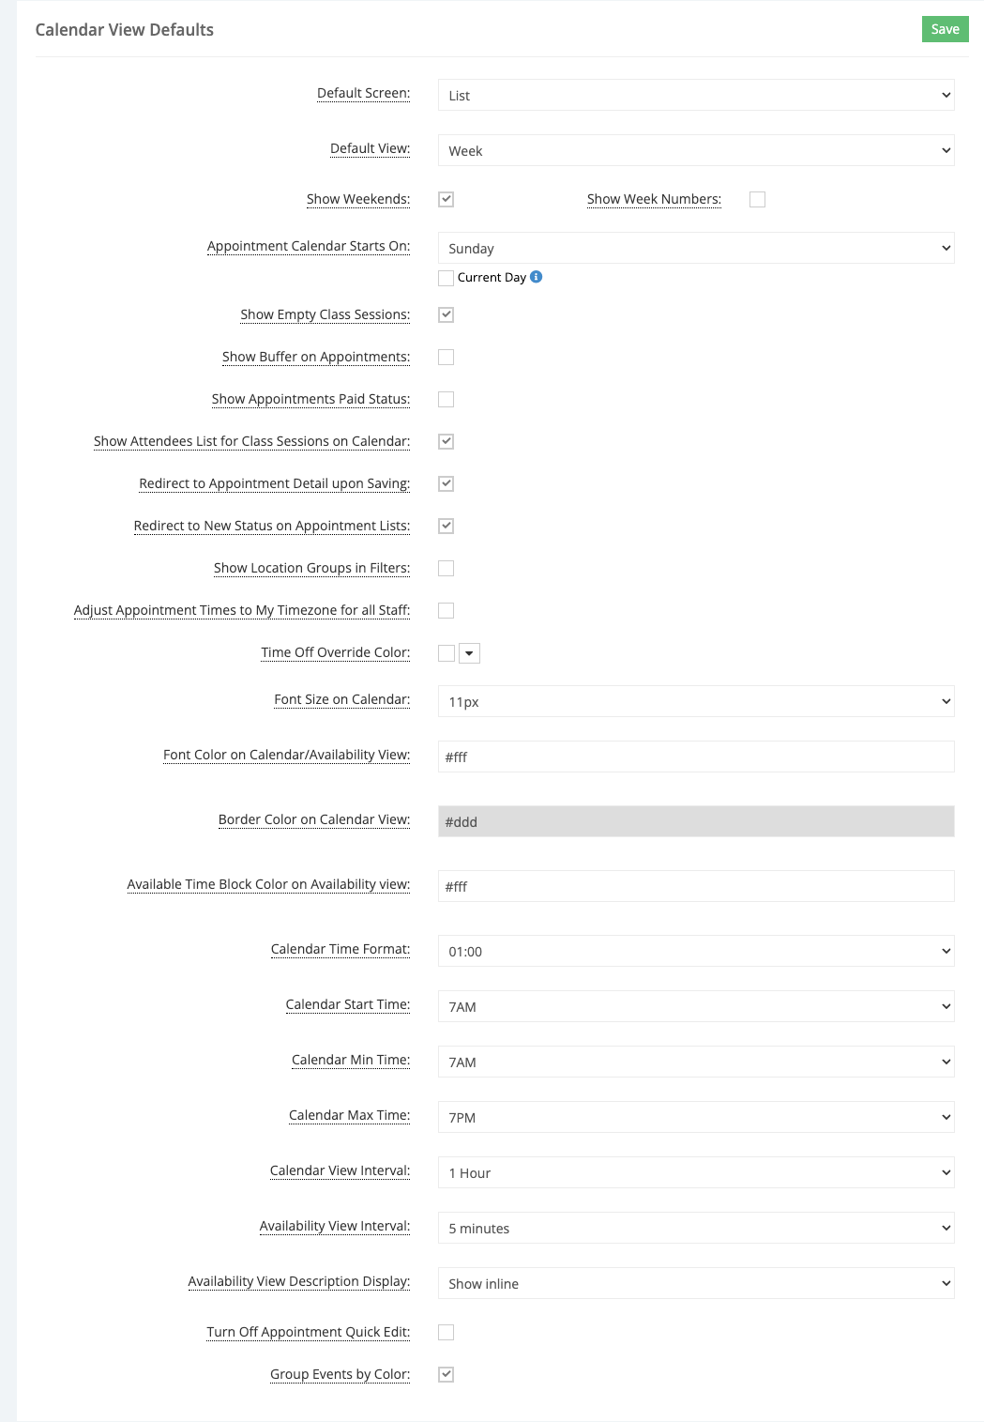Open the Appointment Calendar Starts On dropdown
Viewport: 984px width, 1422px height.
point(694,248)
